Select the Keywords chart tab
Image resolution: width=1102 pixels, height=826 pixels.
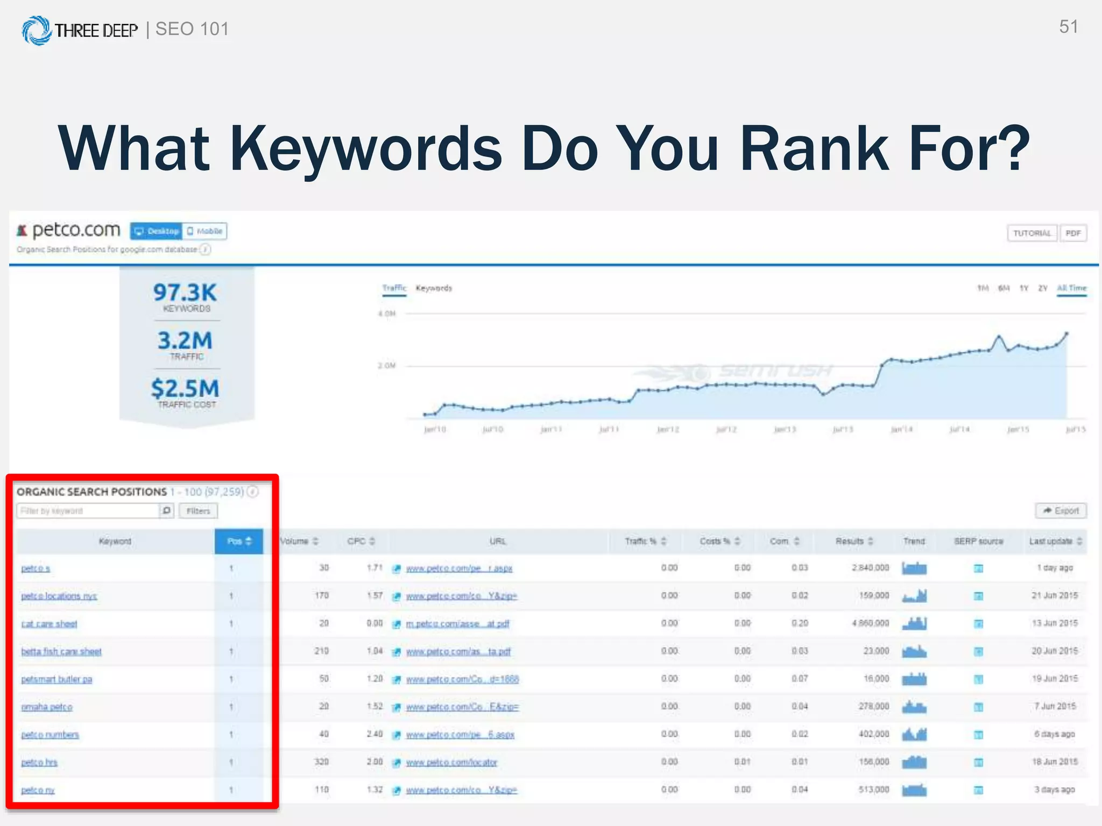(x=434, y=288)
